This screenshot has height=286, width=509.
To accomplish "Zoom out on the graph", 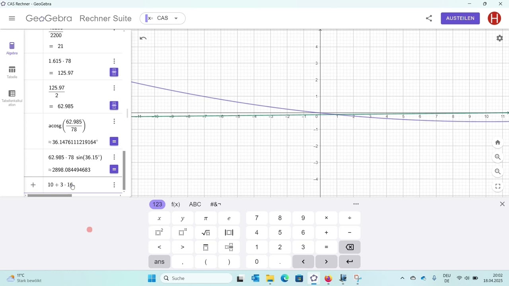I will [497, 172].
